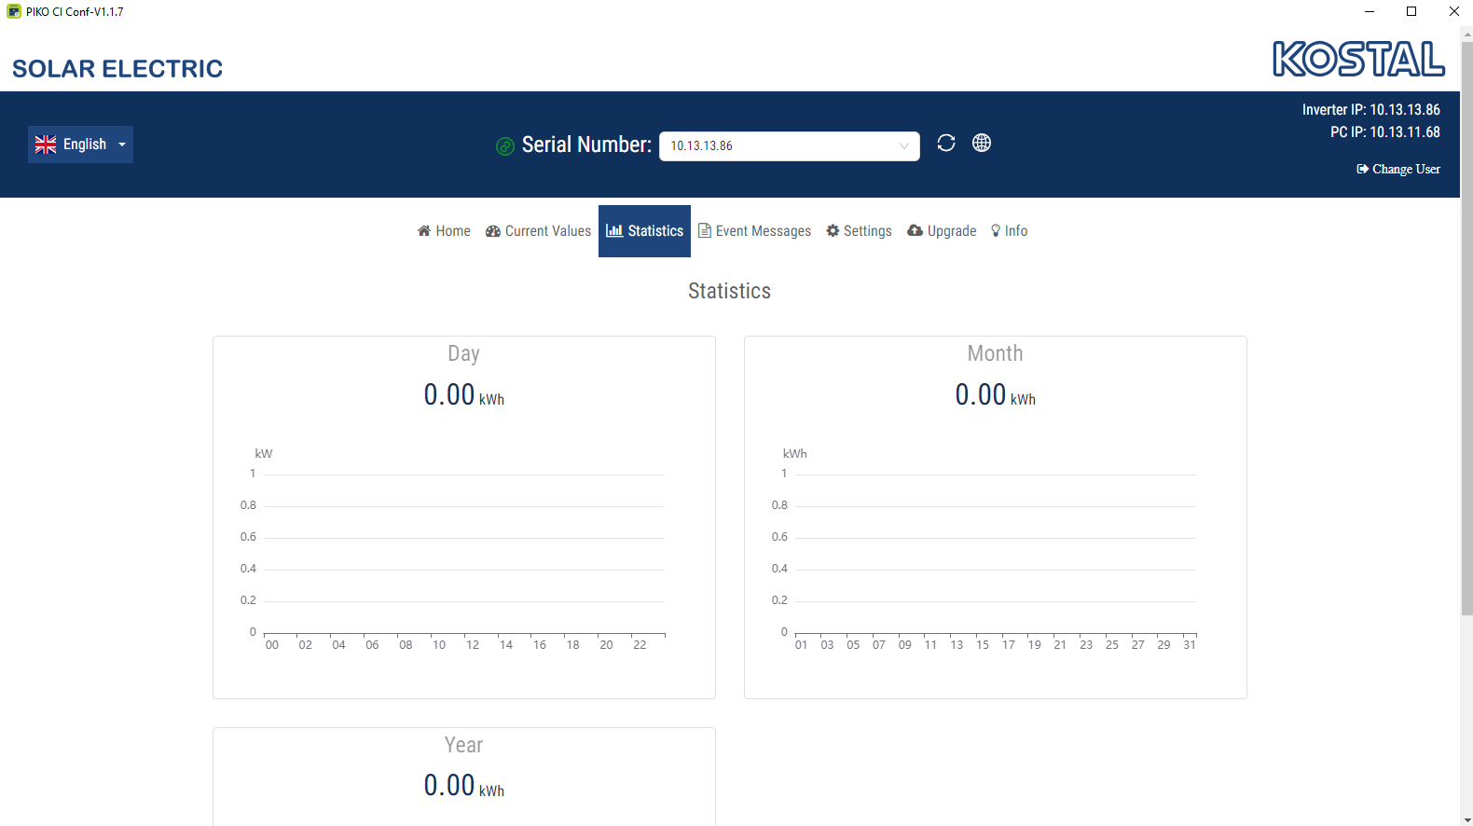Click the kW axis label in Day chart
Screen dimensions: 1473x826
point(264,454)
